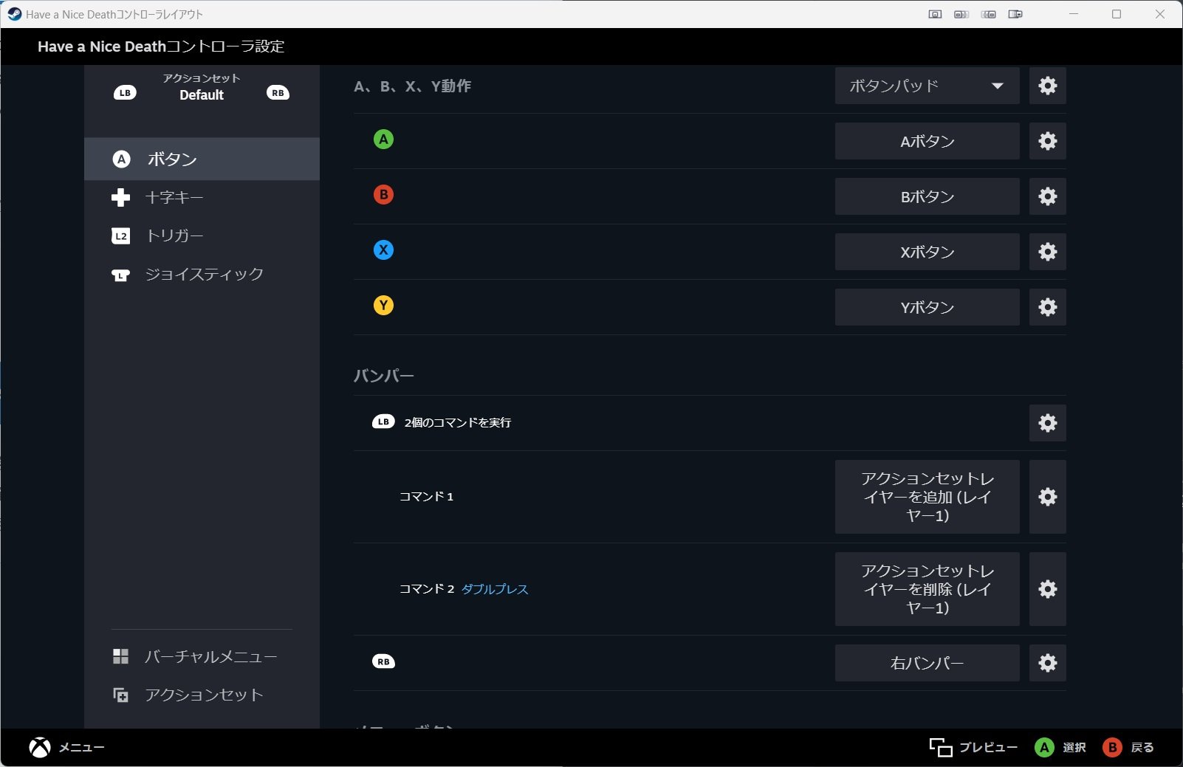
Task: Open gear settings for the Y button row
Action: click(x=1047, y=307)
